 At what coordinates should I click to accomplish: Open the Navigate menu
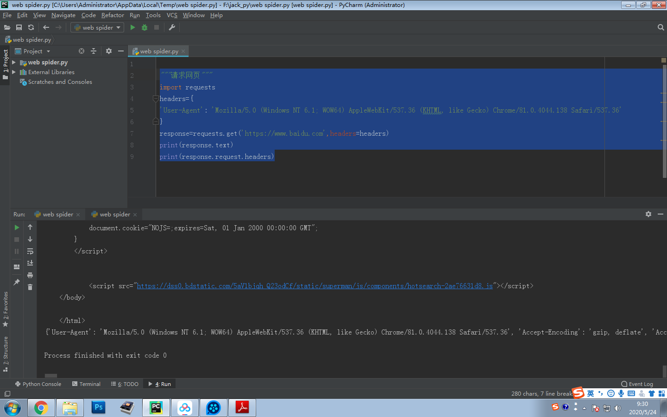(63, 15)
